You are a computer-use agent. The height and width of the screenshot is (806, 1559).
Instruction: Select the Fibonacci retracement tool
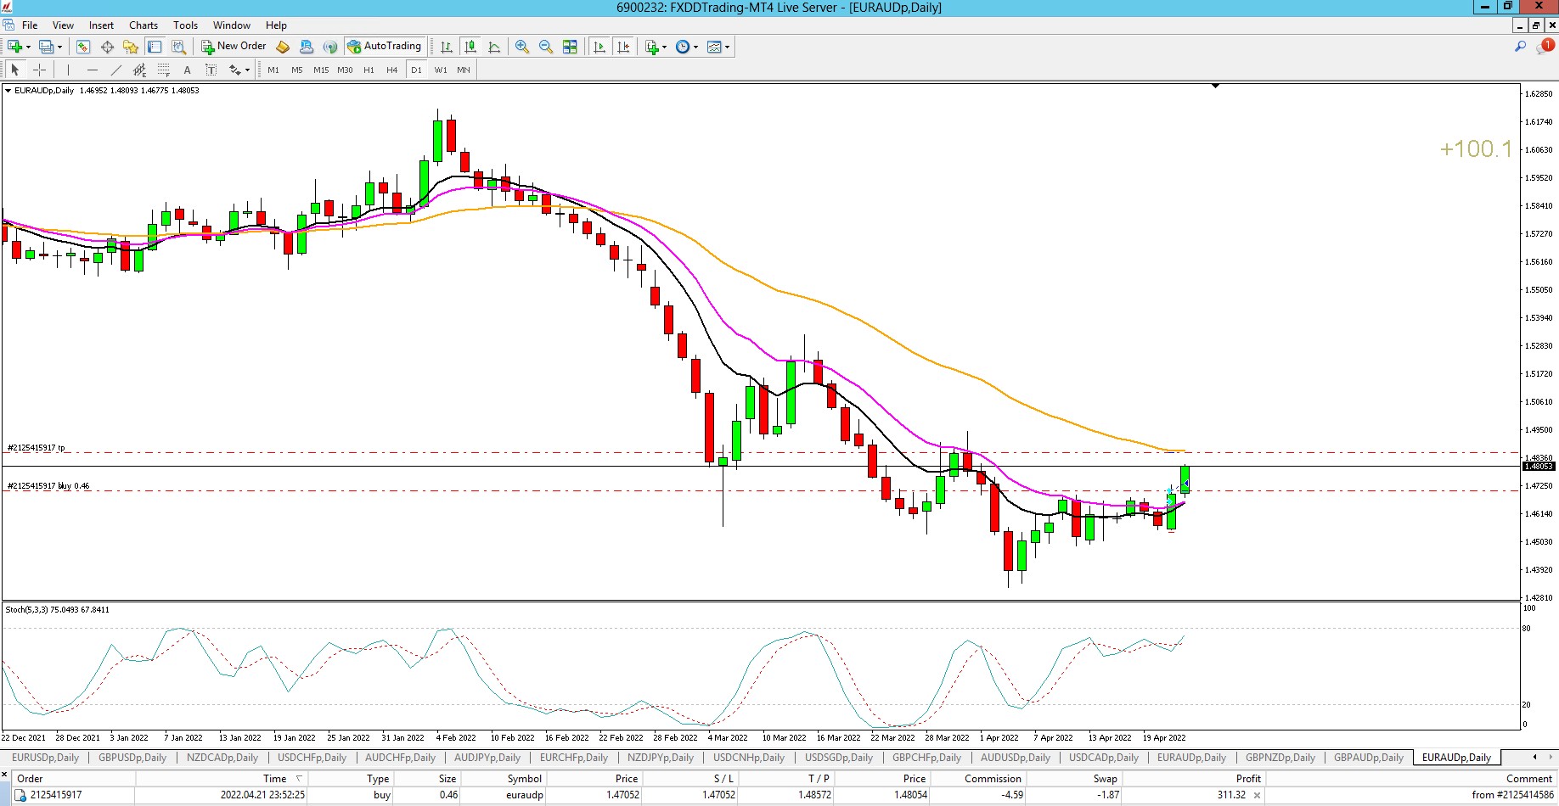pyautogui.click(x=164, y=70)
